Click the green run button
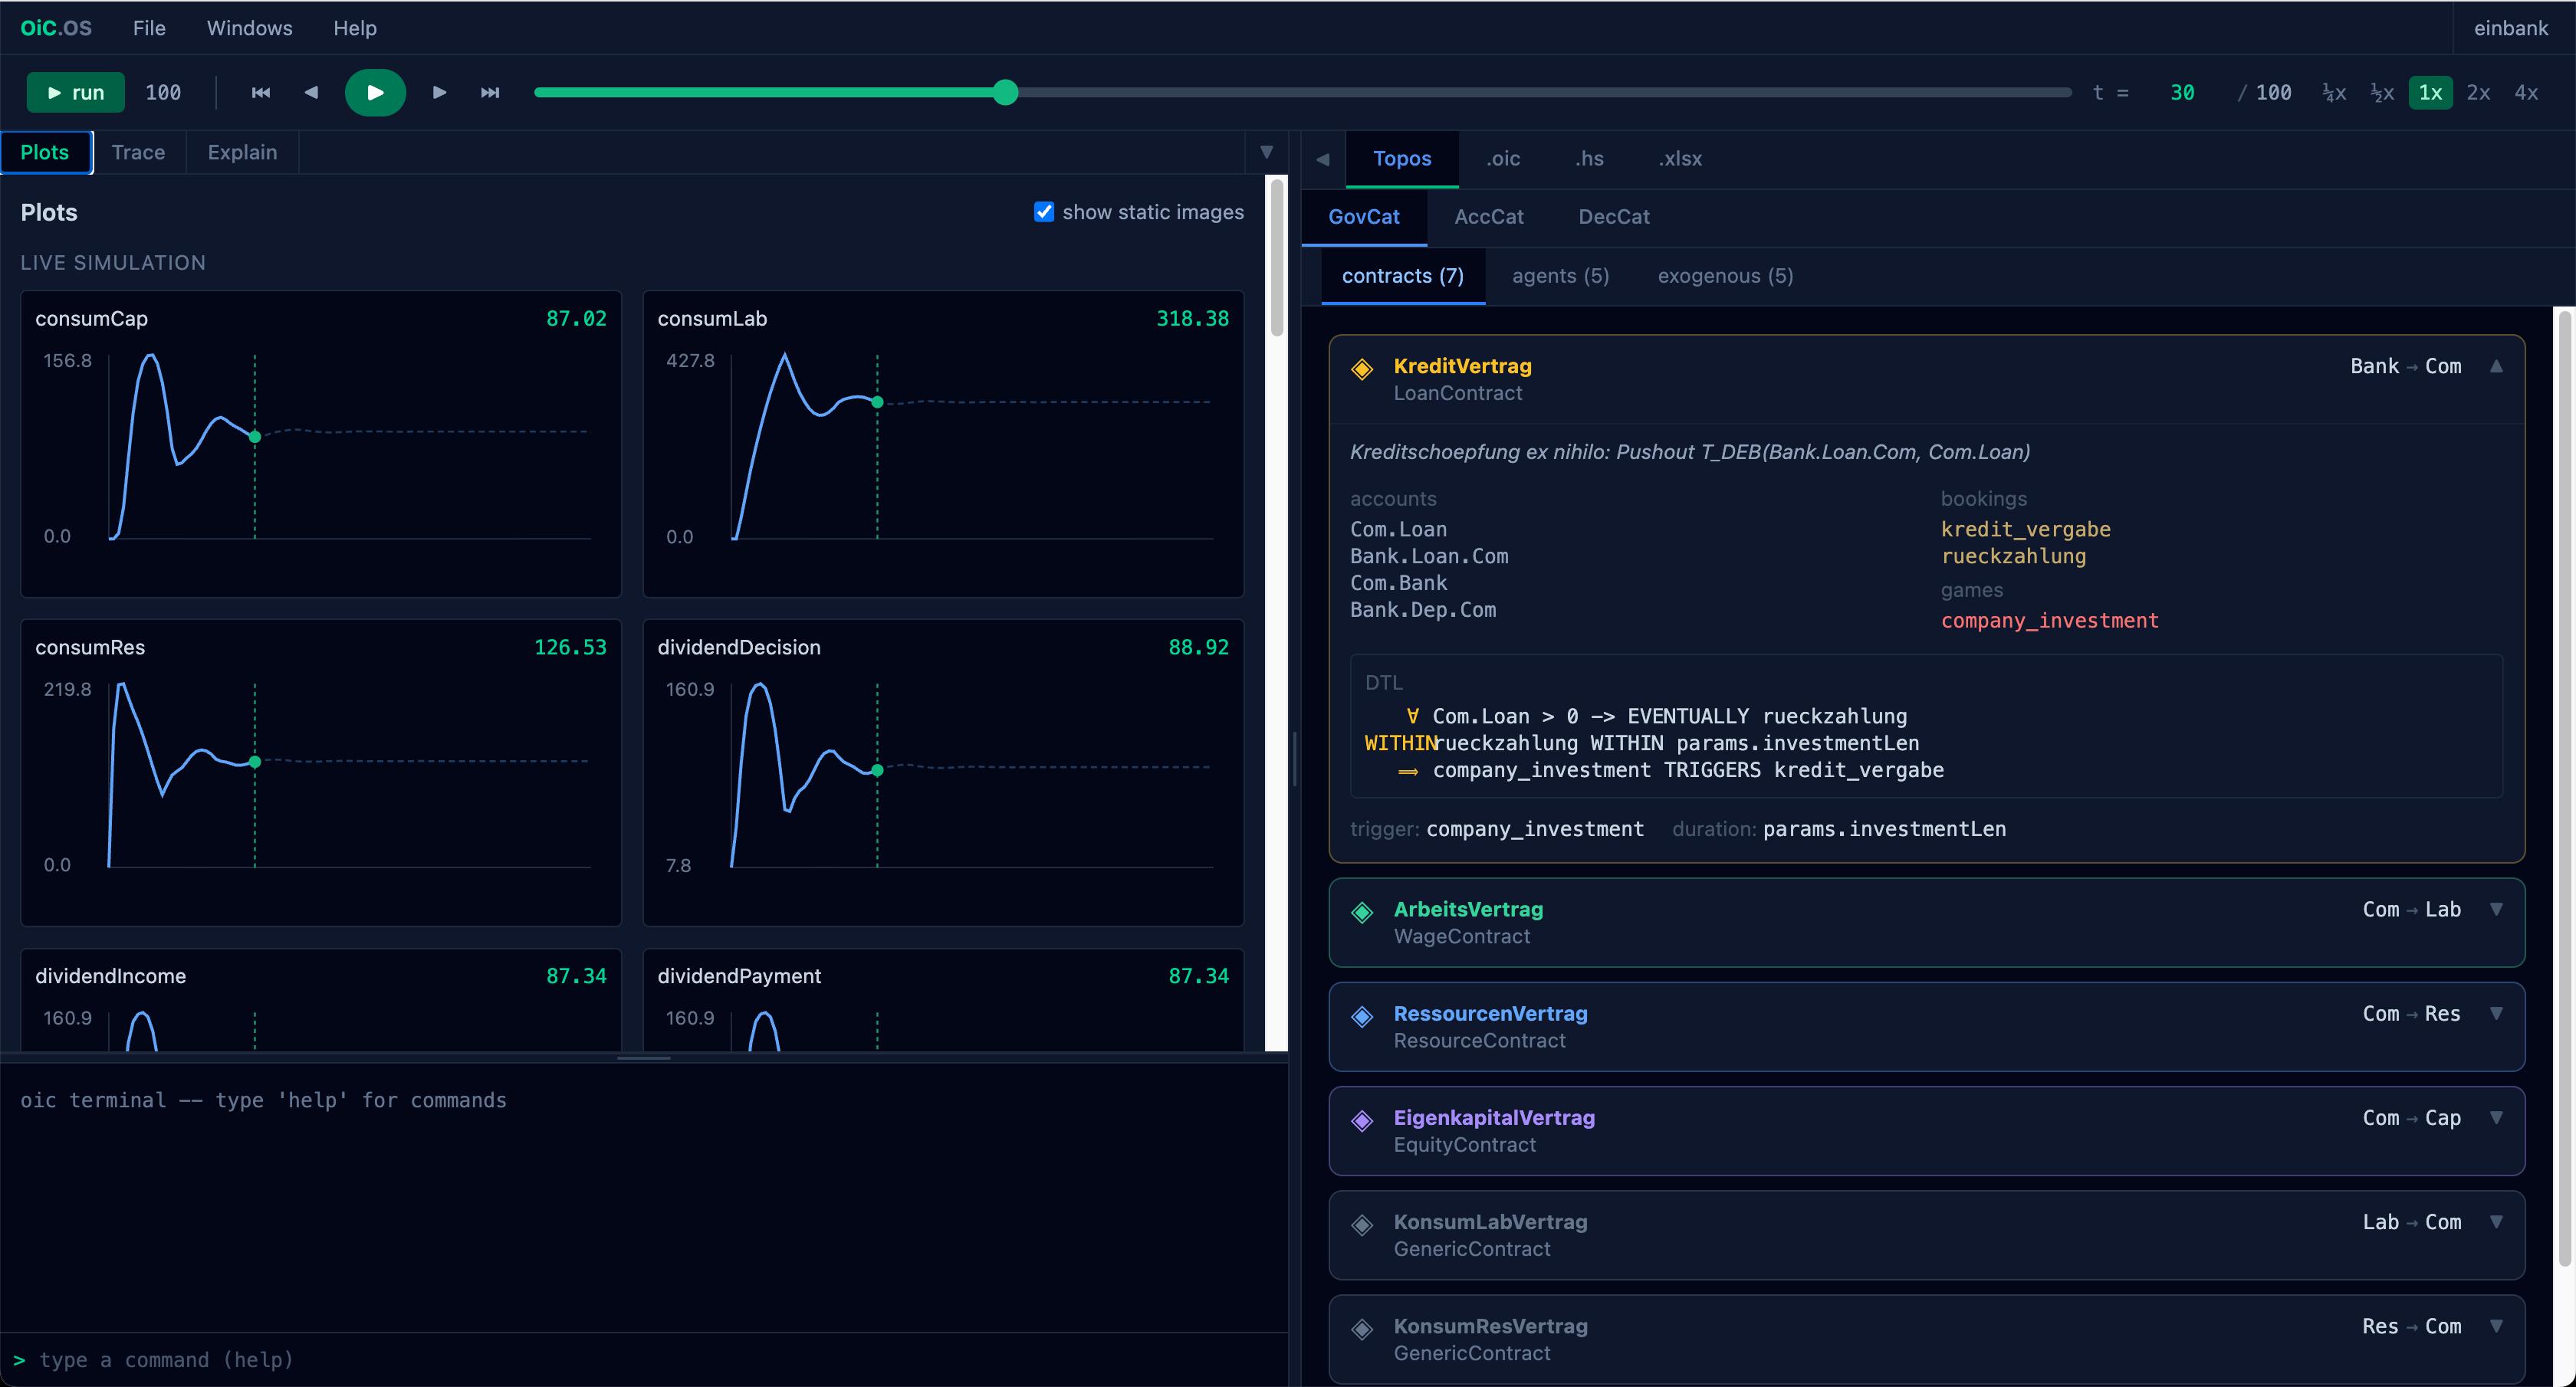 76,93
